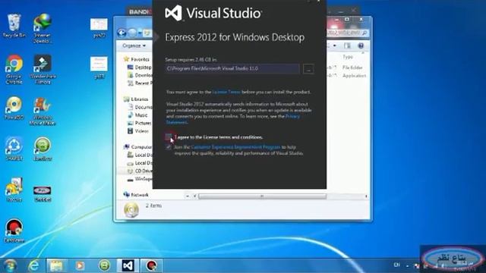The height and width of the screenshot is (273, 486).
Task: Click the Type column header in Explorer
Action: point(348,57)
